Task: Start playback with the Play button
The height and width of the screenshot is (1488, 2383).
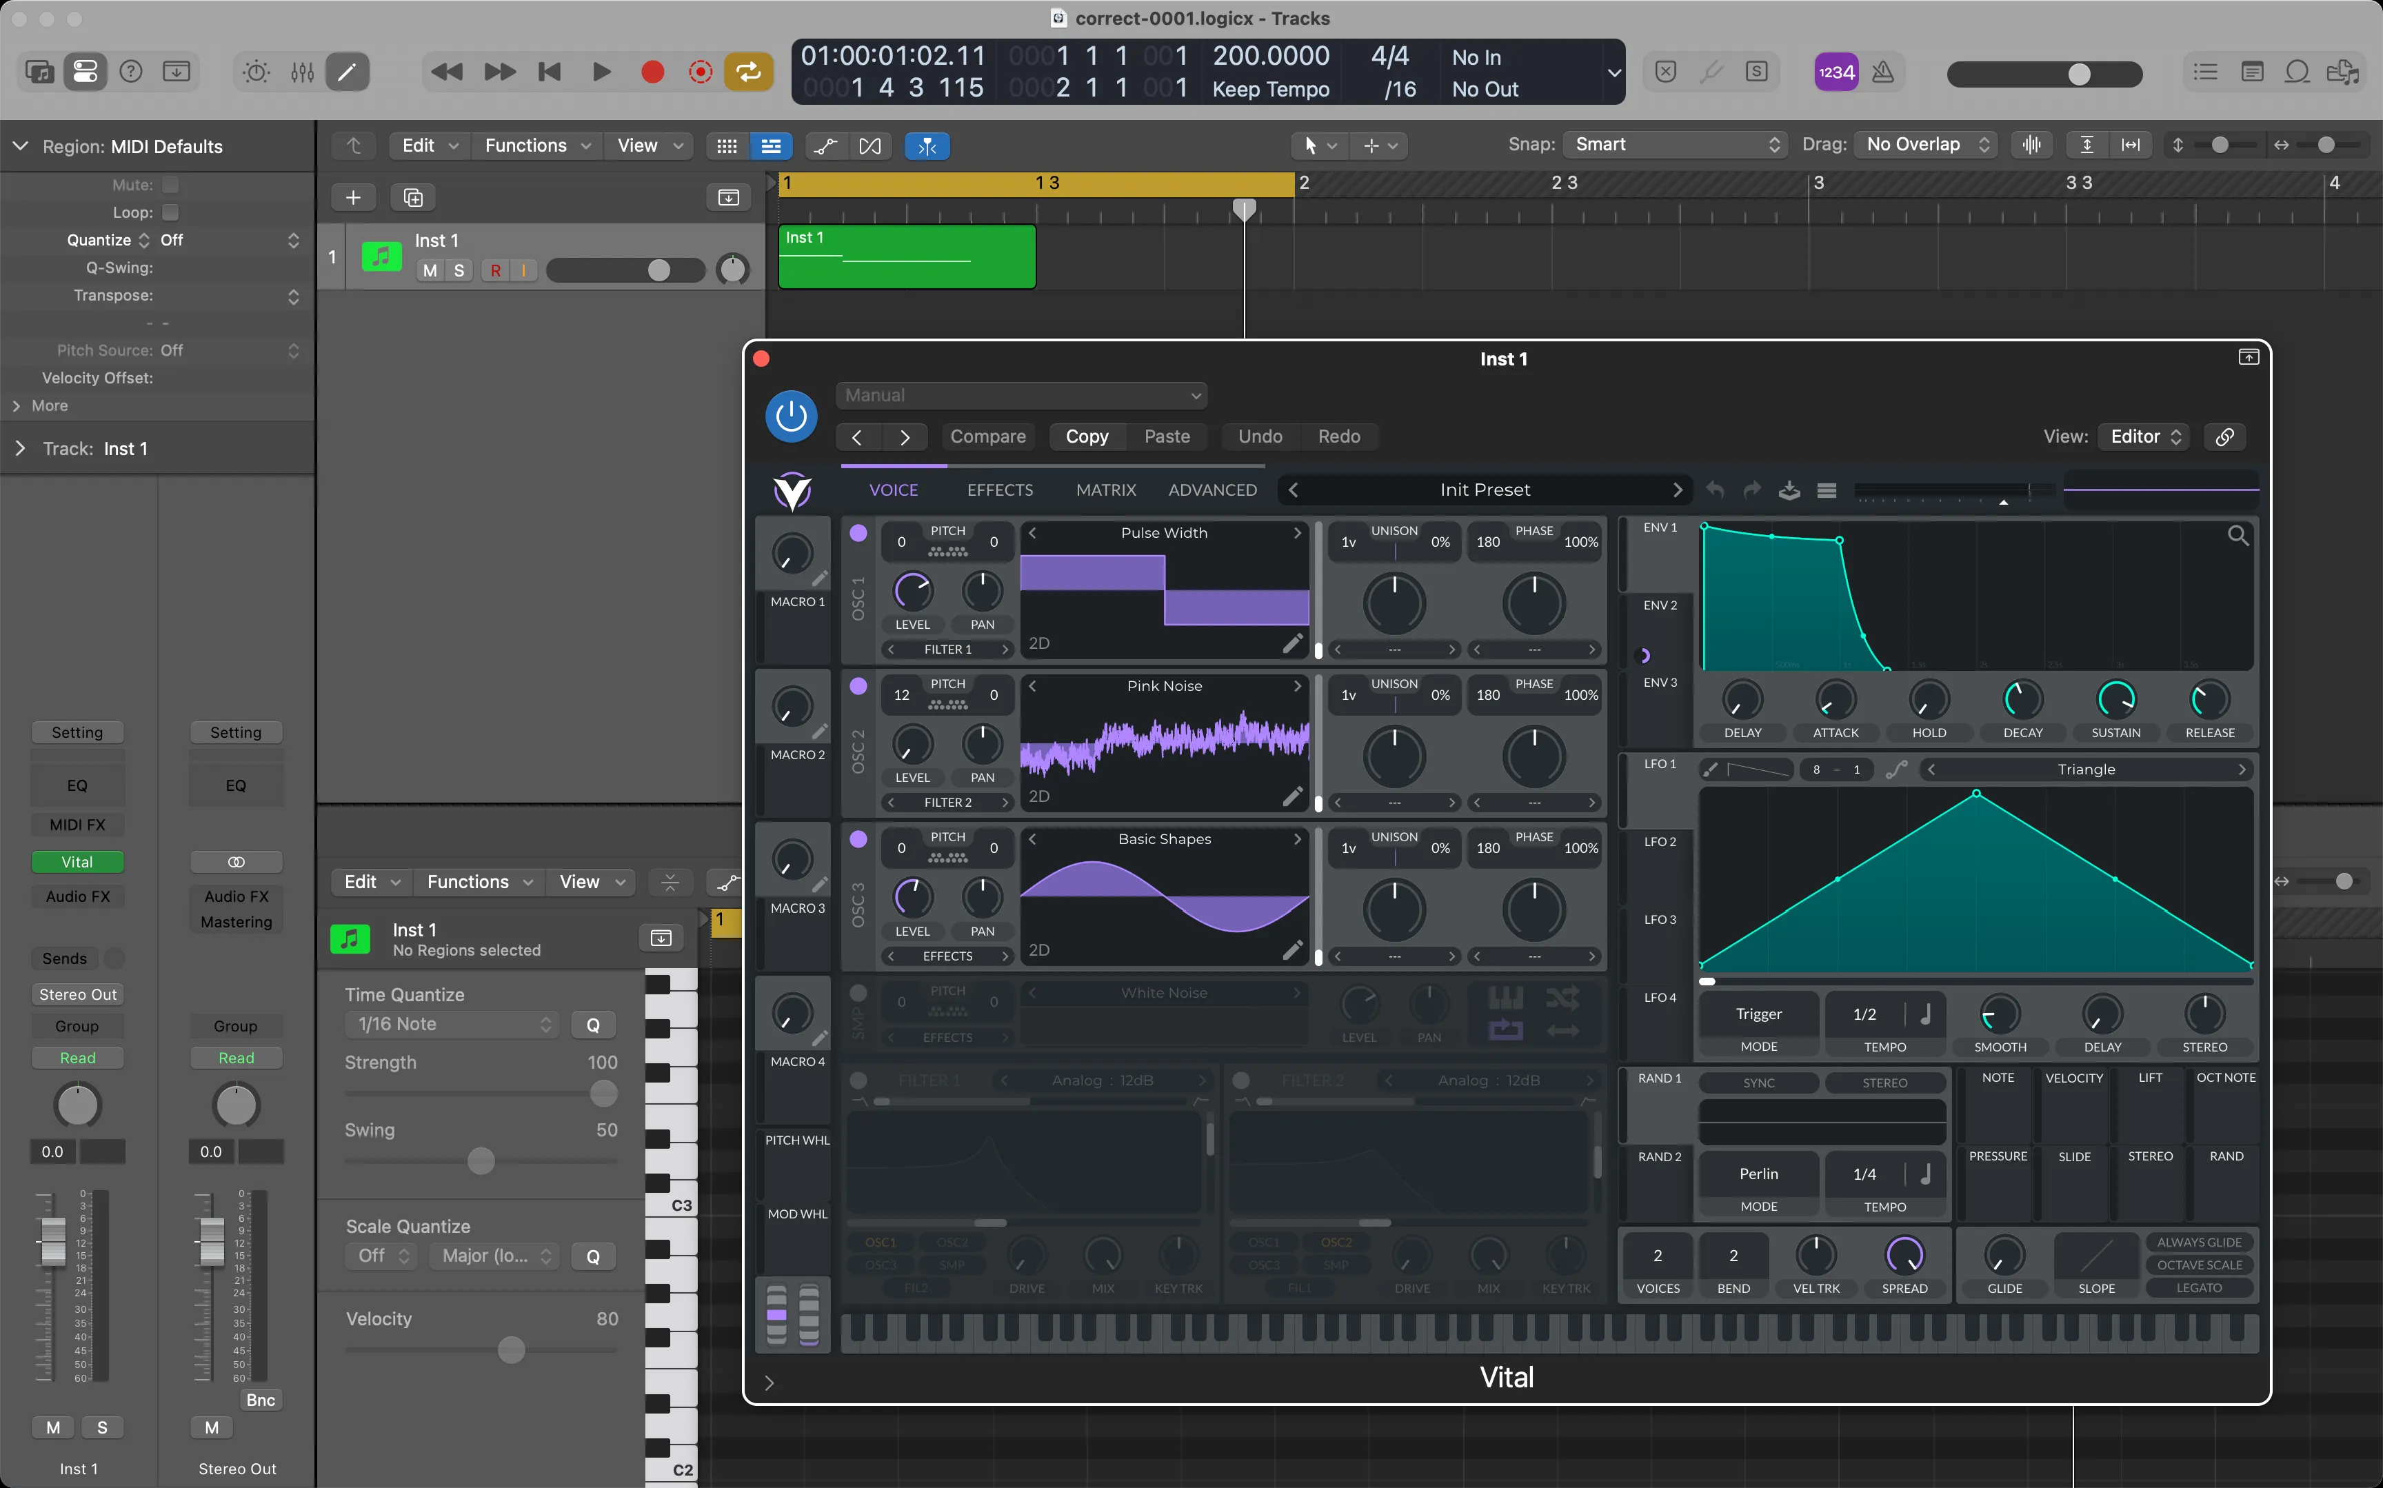Action: pos(601,72)
